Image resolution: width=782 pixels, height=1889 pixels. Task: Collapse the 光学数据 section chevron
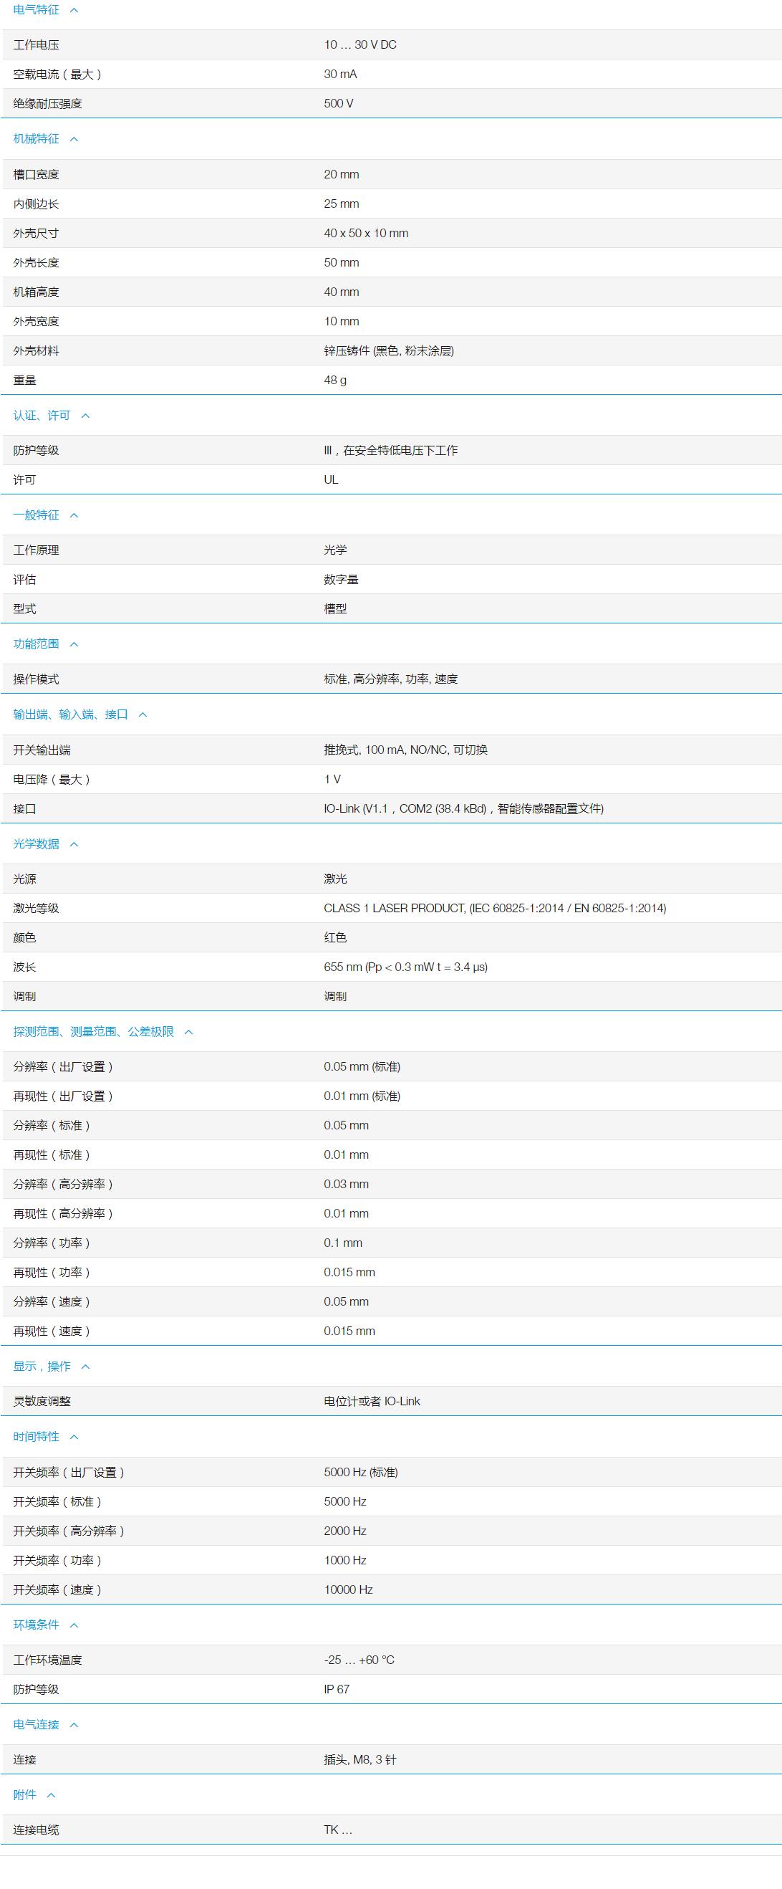[74, 845]
